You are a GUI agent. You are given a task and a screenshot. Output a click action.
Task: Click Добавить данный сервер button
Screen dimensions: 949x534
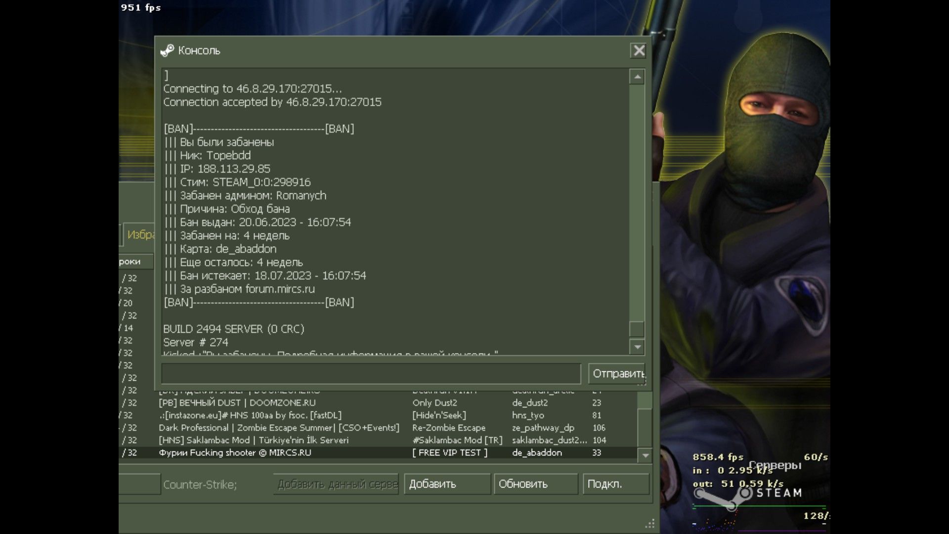(336, 484)
